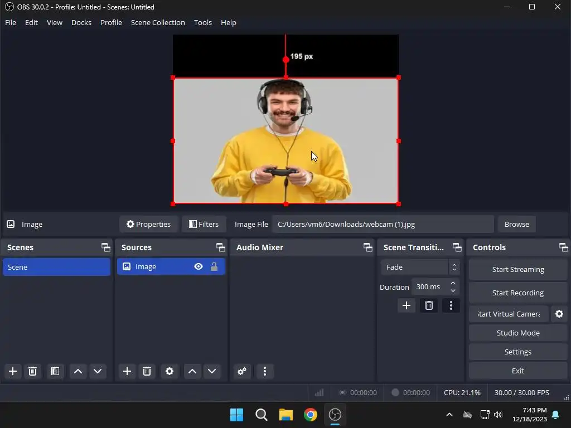
Task: Delete the scene transition with trash icon
Action: [429, 305]
